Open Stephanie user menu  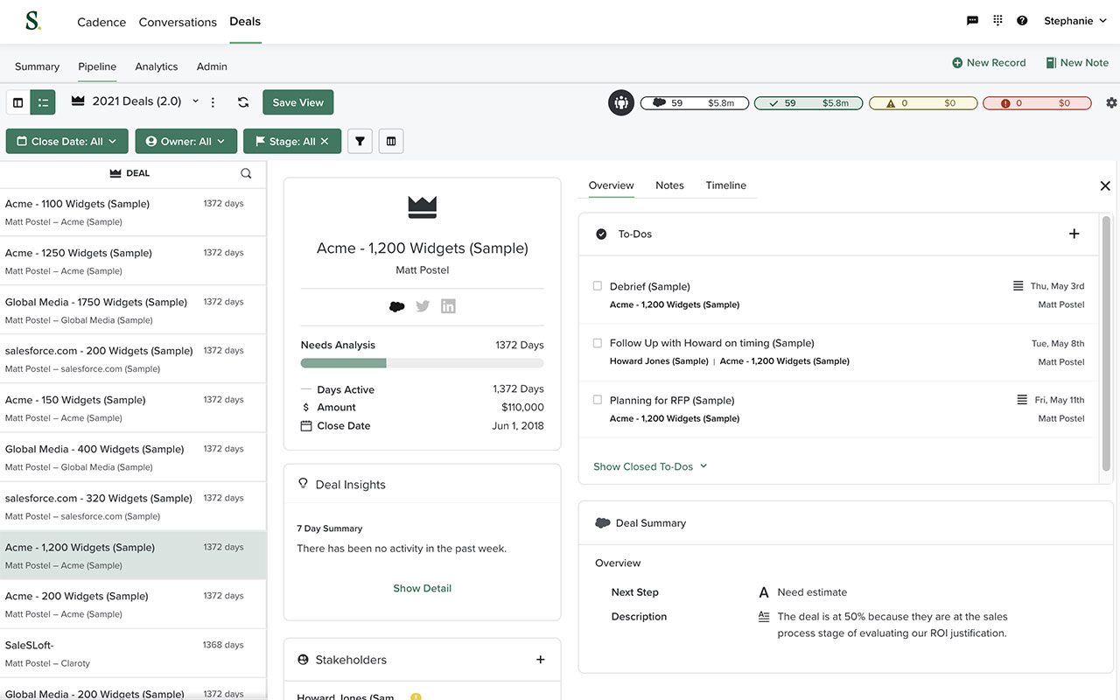click(x=1074, y=21)
